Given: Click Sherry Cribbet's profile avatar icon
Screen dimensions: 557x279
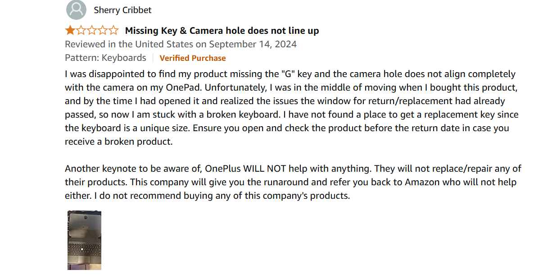Looking at the screenshot, I should coord(76,10).
